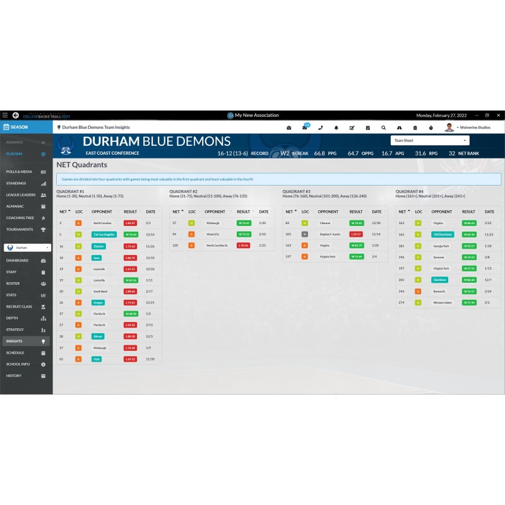Click the trash can icon
The image size is (505, 505).
pyautogui.click(x=415, y=128)
